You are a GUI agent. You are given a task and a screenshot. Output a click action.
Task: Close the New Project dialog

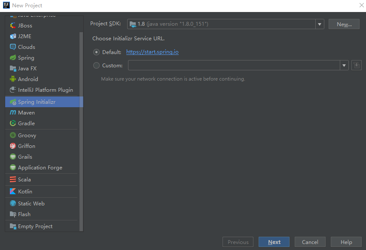pyautogui.click(x=361, y=5)
